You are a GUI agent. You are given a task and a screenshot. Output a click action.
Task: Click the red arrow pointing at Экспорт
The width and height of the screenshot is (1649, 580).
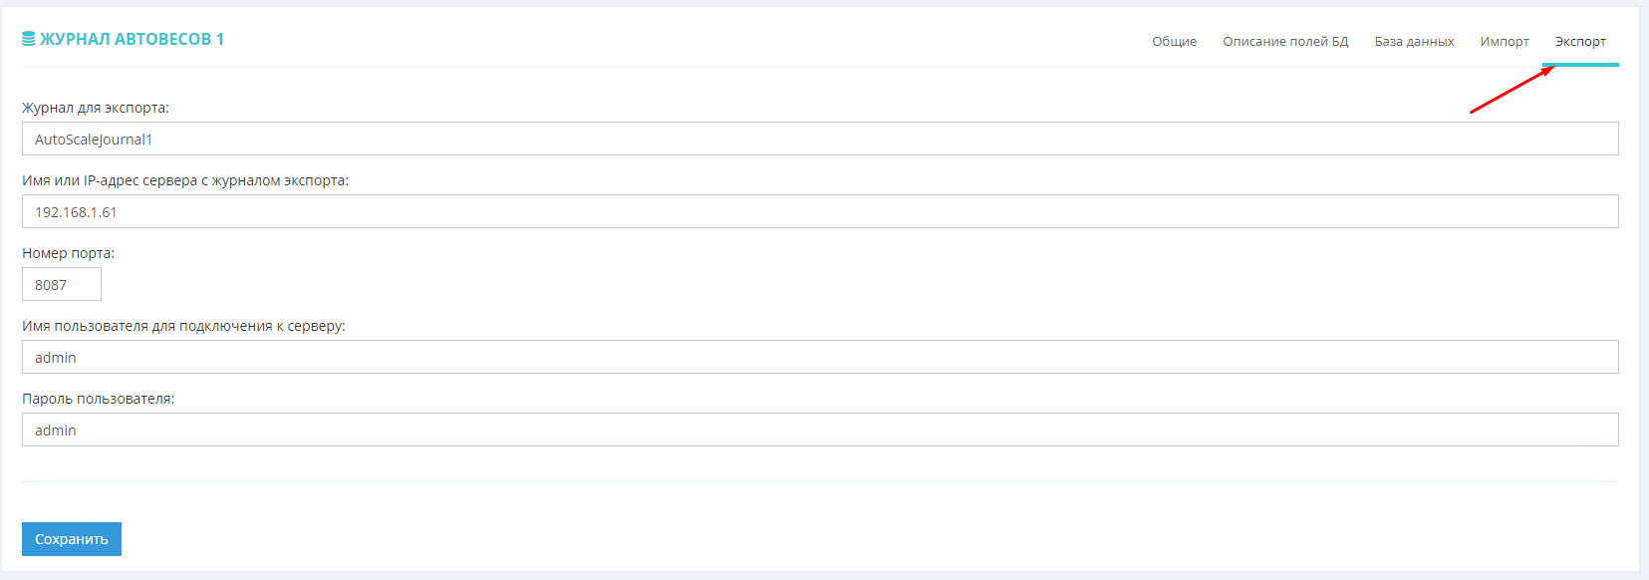pos(1511,91)
